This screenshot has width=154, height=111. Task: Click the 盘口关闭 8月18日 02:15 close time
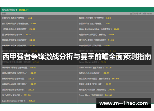point(141,13)
